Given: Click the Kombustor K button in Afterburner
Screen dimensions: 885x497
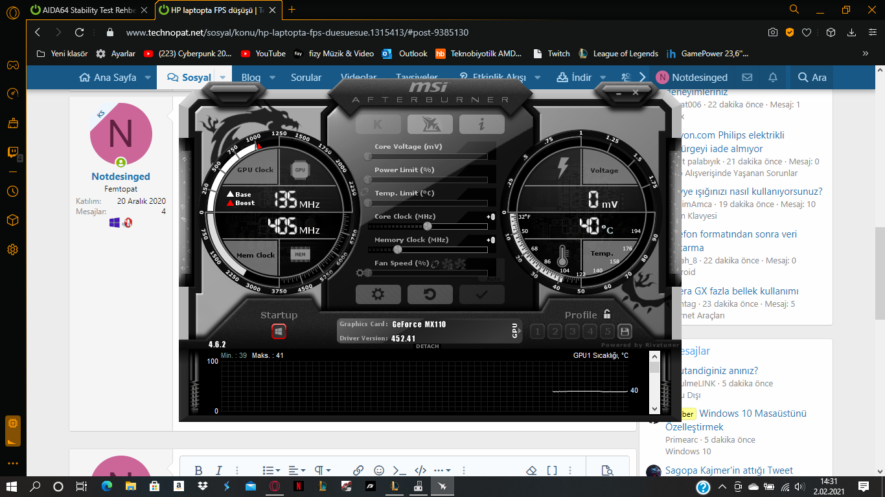Looking at the screenshot, I should point(378,124).
